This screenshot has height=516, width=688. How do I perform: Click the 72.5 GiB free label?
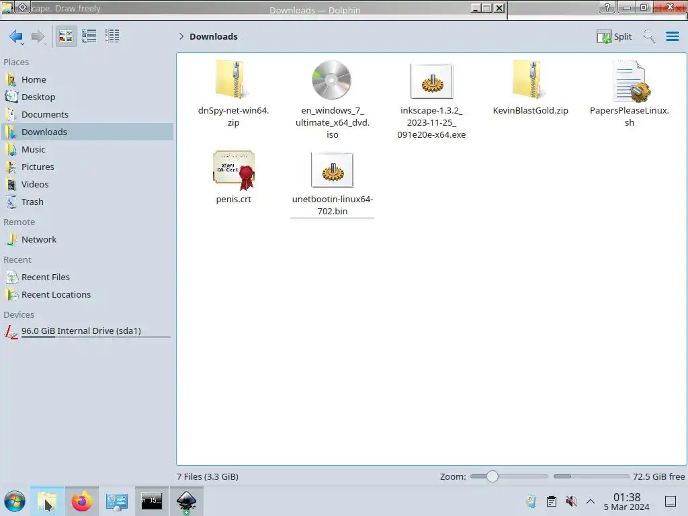pos(658,476)
